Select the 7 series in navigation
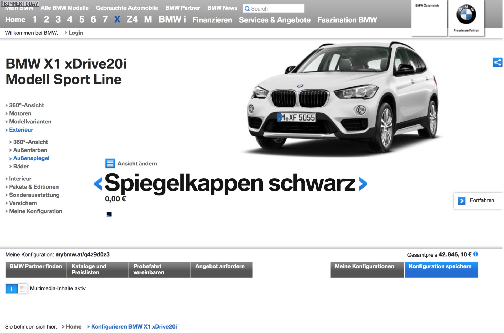Image resolution: width=504 pixels, height=333 pixels. 105,19
